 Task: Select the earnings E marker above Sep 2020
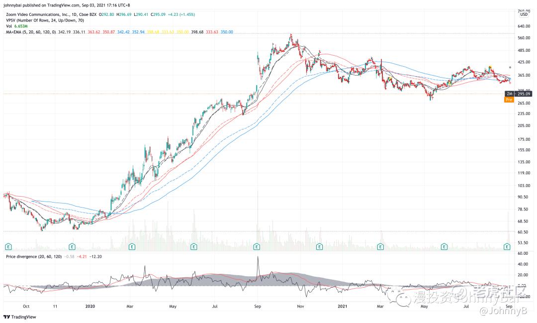[257, 246]
